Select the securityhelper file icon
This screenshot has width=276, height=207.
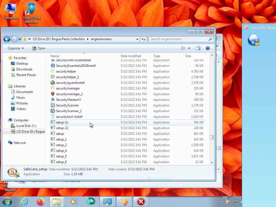point(53,71)
